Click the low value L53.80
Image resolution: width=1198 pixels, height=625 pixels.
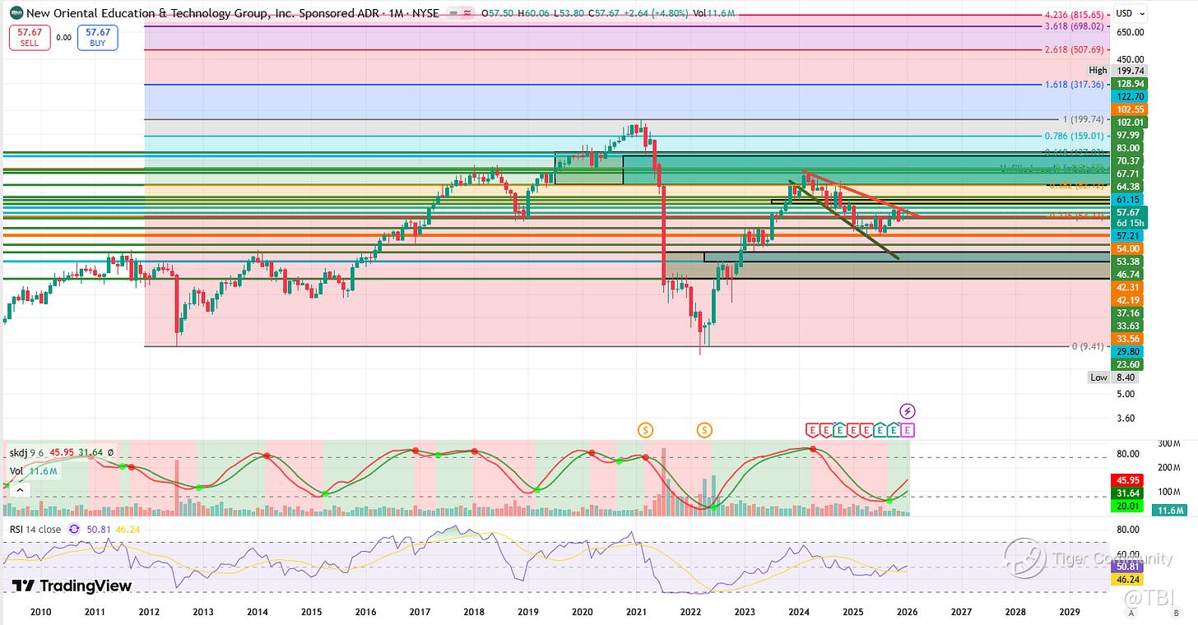click(x=570, y=13)
